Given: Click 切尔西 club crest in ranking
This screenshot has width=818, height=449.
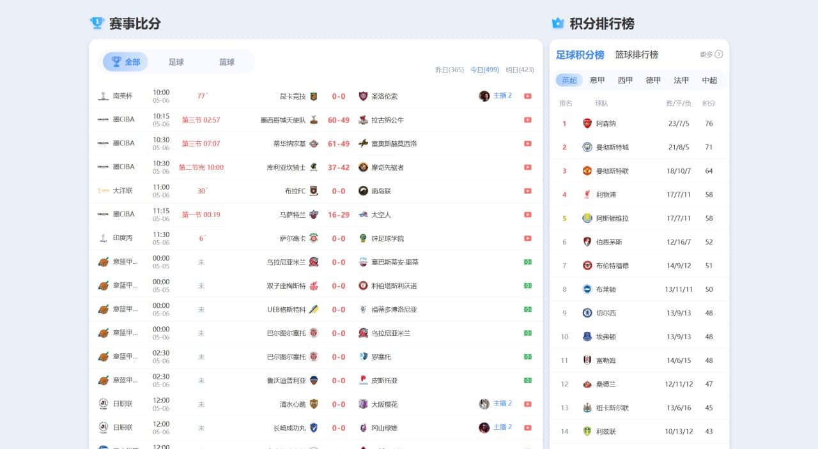Looking at the screenshot, I should [x=587, y=313].
